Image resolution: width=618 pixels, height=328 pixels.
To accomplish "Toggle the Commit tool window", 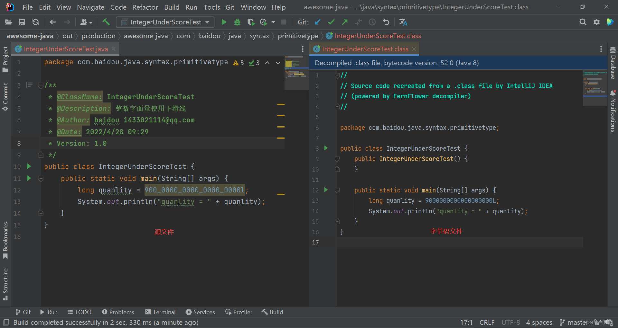I will pos(5,97).
